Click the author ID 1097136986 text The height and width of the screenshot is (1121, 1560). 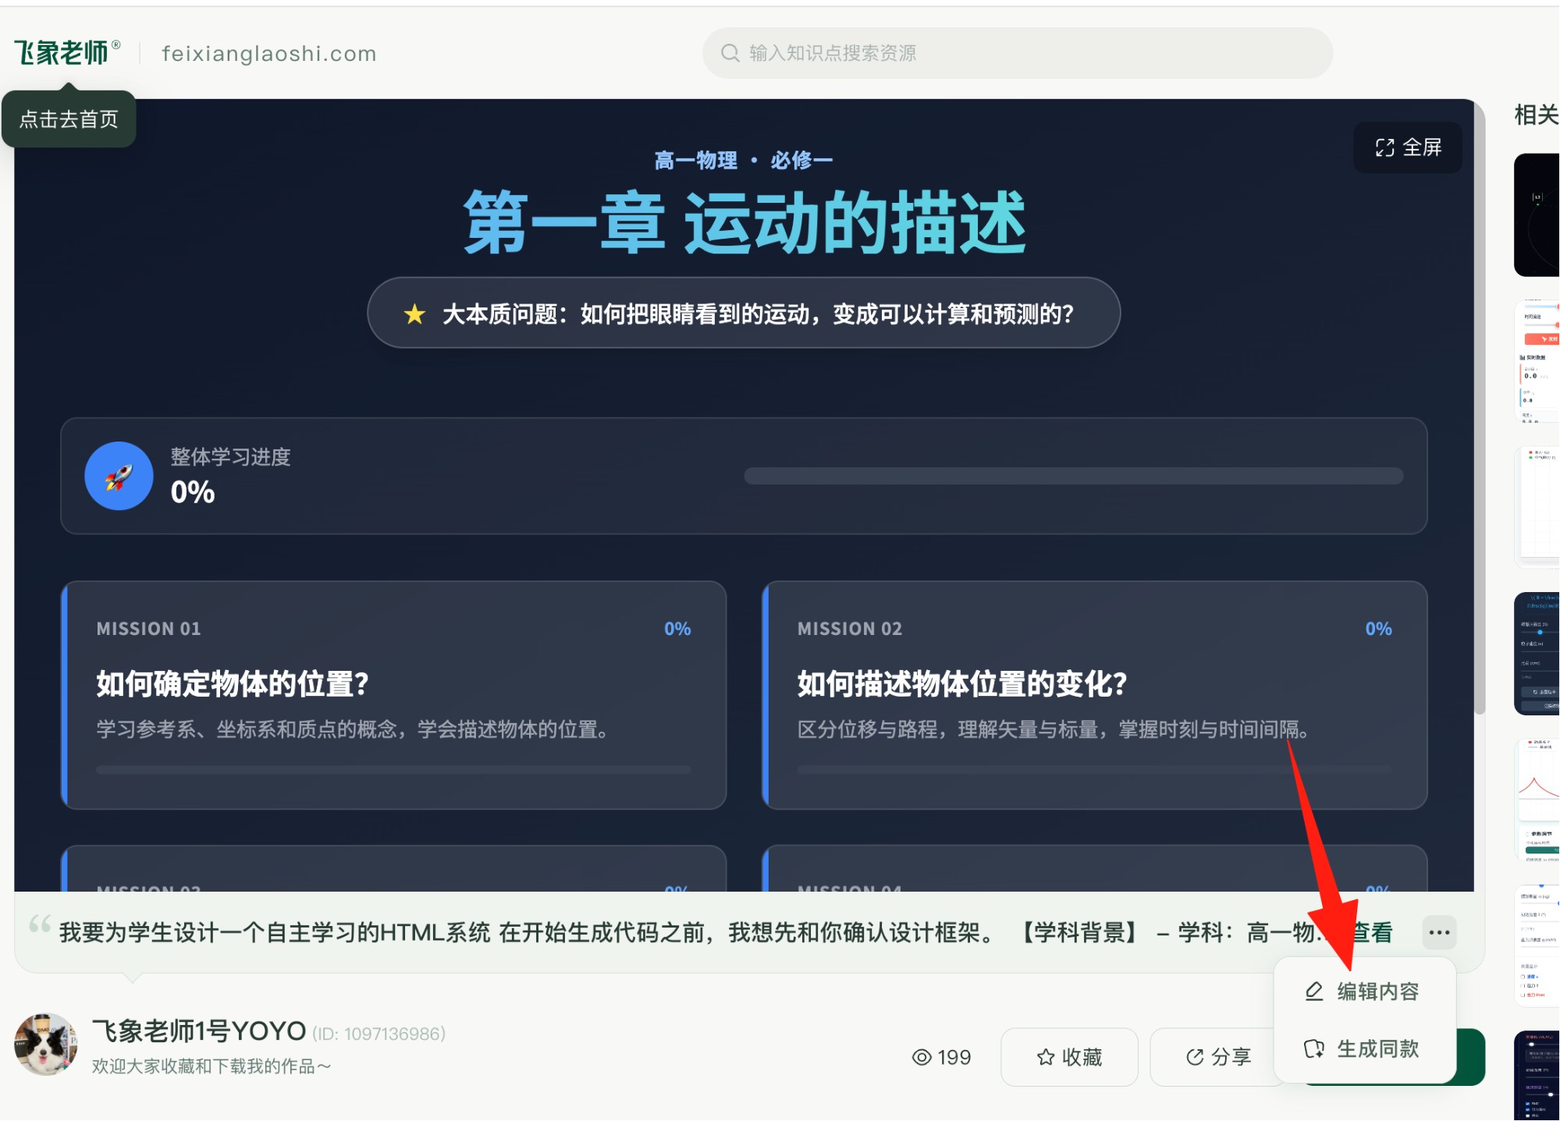point(379,1034)
